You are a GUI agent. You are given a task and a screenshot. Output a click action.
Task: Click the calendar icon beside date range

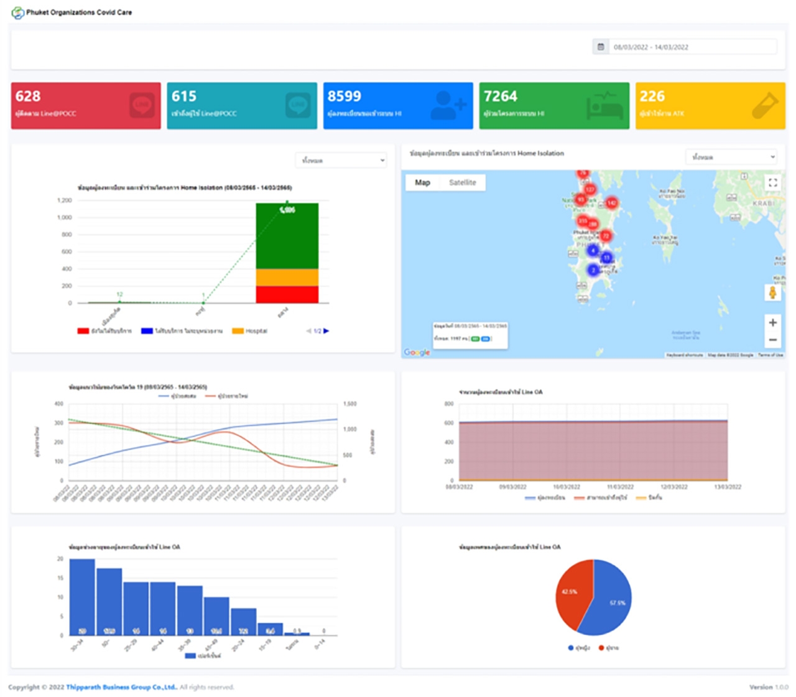(x=600, y=47)
